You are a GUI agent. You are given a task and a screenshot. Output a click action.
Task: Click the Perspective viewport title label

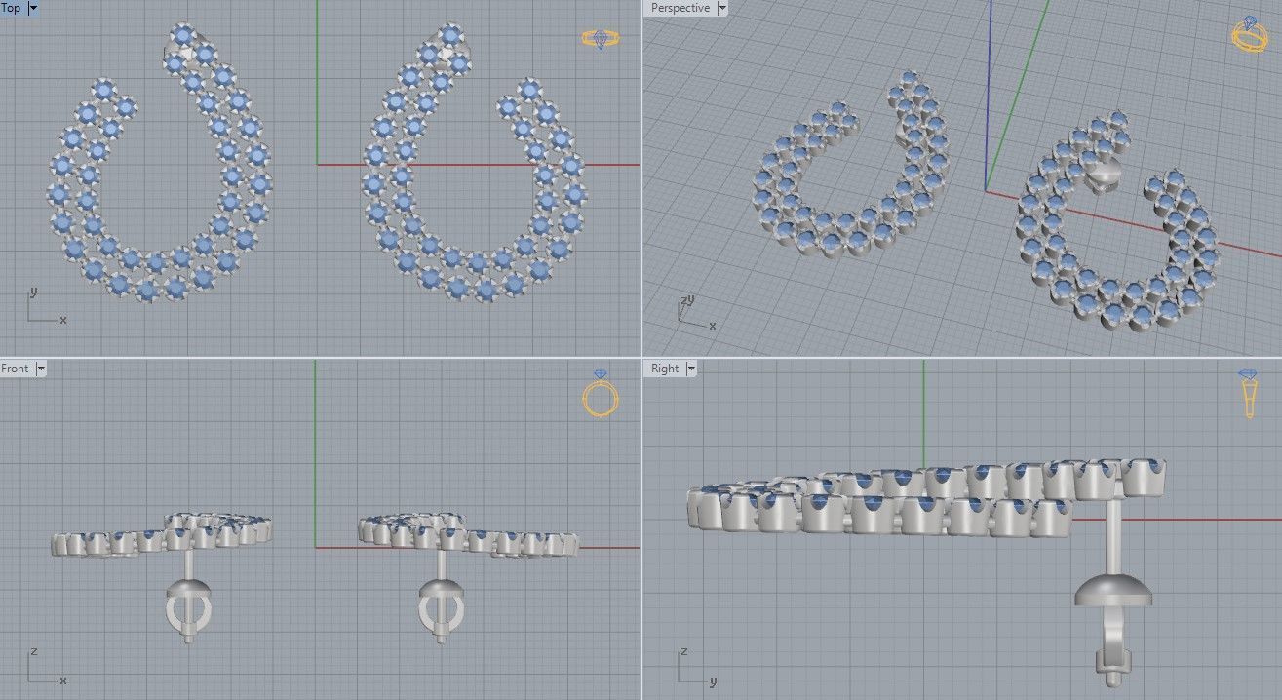[680, 8]
